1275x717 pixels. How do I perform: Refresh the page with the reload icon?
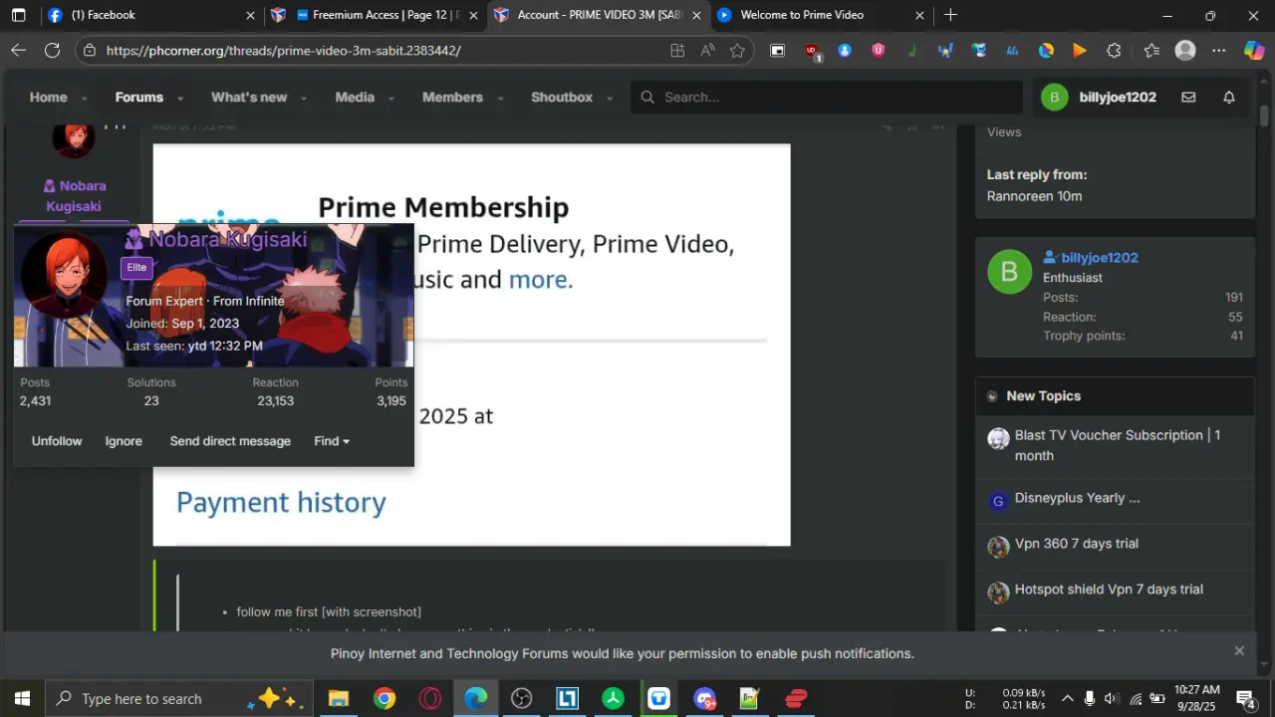(x=53, y=51)
